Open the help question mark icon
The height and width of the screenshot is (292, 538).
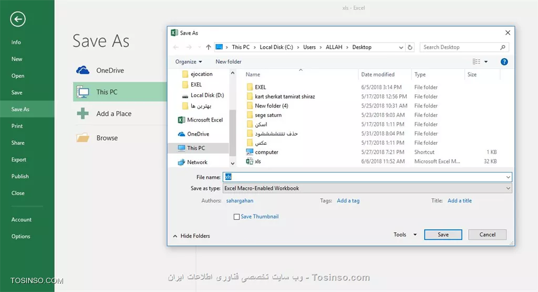pyautogui.click(x=504, y=62)
